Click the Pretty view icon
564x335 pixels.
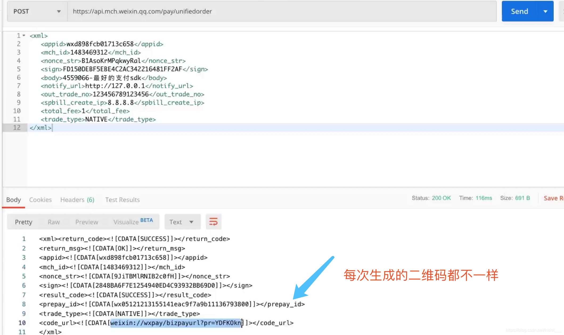coord(23,222)
